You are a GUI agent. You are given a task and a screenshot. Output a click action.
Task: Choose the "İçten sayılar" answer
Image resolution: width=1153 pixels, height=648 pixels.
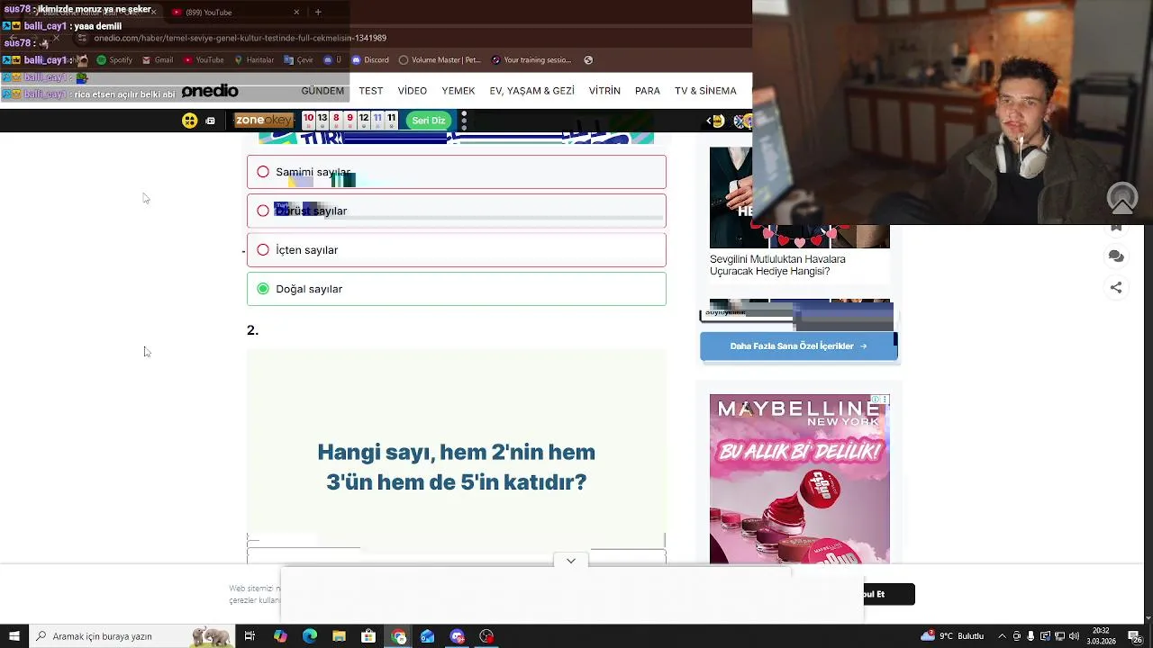(x=457, y=250)
